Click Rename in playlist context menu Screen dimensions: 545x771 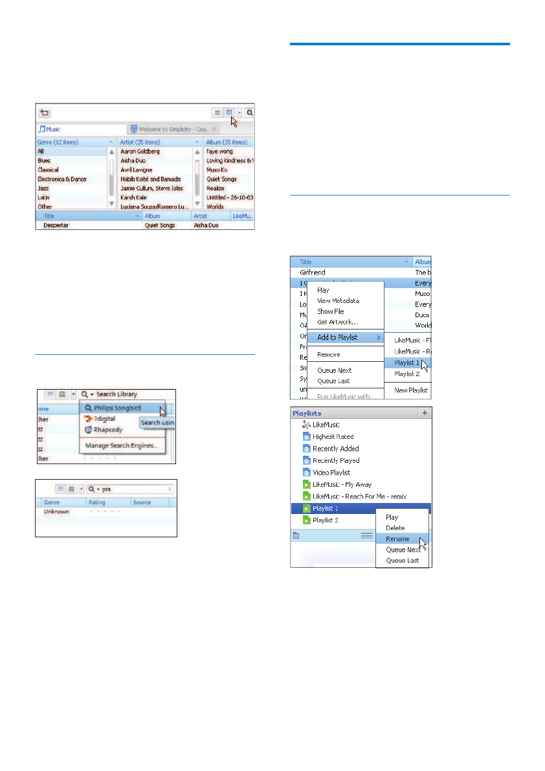(x=397, y=539)
